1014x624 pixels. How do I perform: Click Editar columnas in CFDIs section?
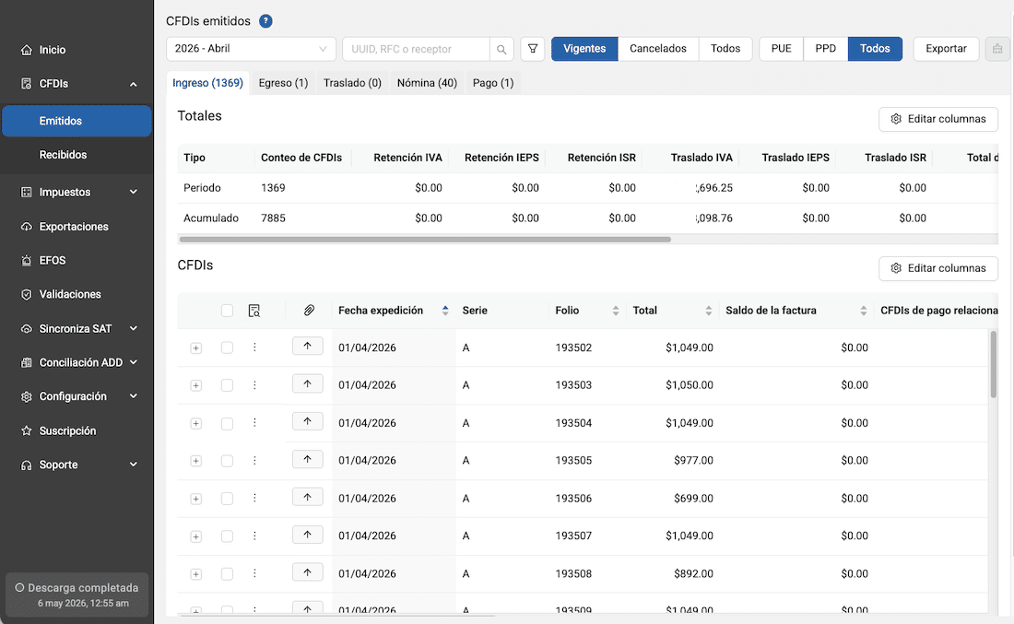click(938, 268)
